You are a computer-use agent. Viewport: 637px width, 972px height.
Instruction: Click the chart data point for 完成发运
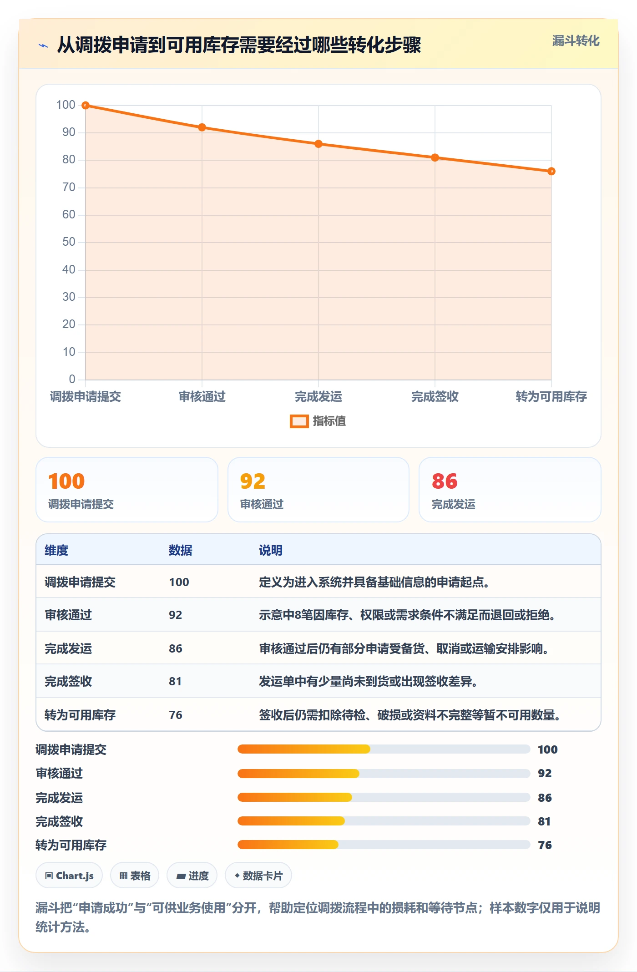pos(318,144)
